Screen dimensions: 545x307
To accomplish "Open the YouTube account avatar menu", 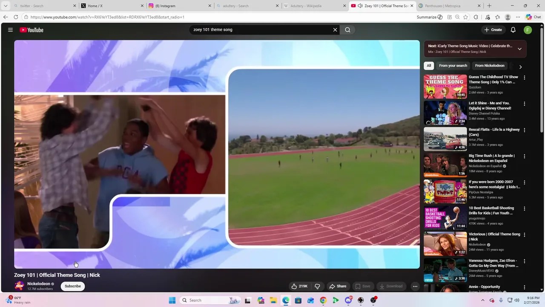I will coord(528,30).
